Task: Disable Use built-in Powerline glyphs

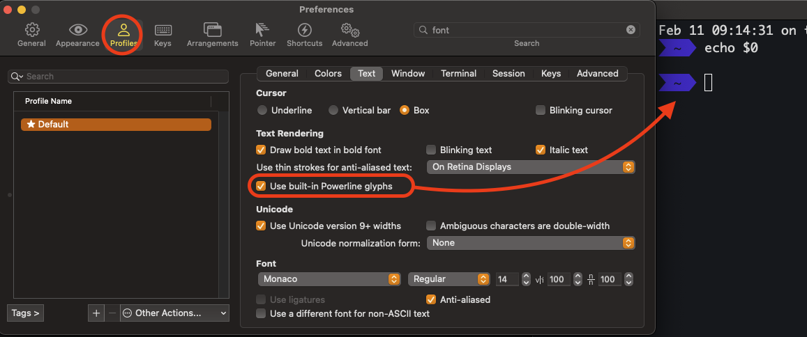Action: coord(262,187)
